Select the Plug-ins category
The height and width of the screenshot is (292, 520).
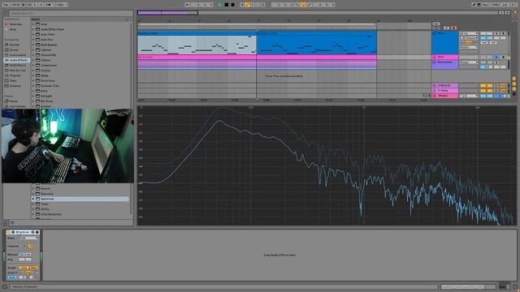coord(15,75)
